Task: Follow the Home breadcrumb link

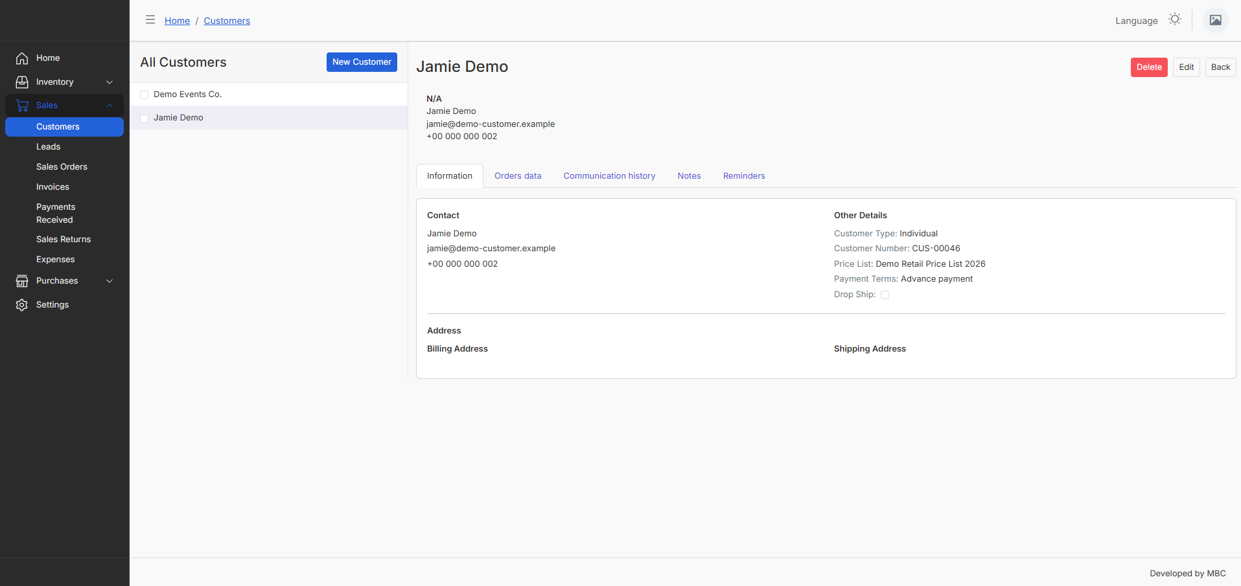Action: [x=177, y=21]
